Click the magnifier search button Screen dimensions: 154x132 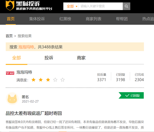pos(126,6)
